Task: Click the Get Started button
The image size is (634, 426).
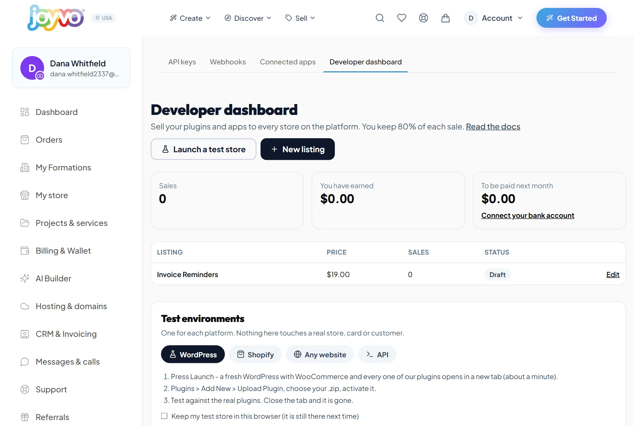Action: coord(571,18)
